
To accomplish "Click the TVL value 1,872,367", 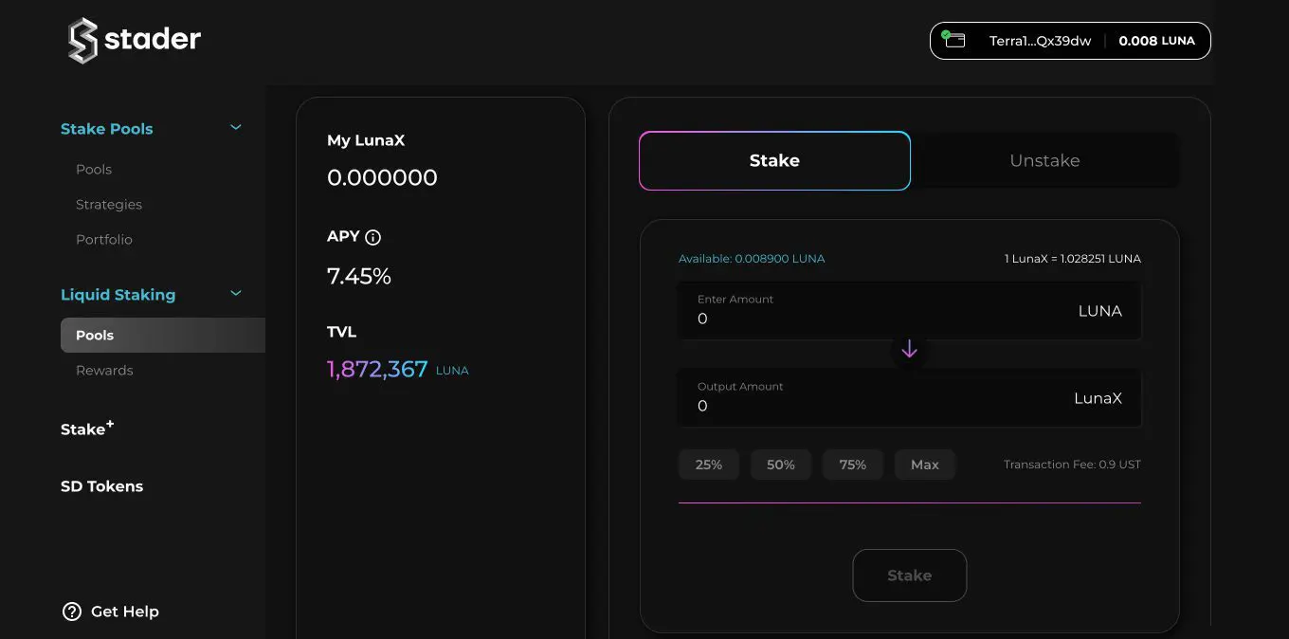I will [377, 369].
